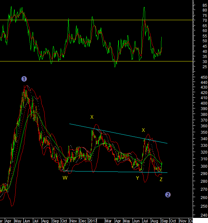Viewport: 208px width, 223px height.
Task: Click the yellow W wave label
Action: coord(65,178)
